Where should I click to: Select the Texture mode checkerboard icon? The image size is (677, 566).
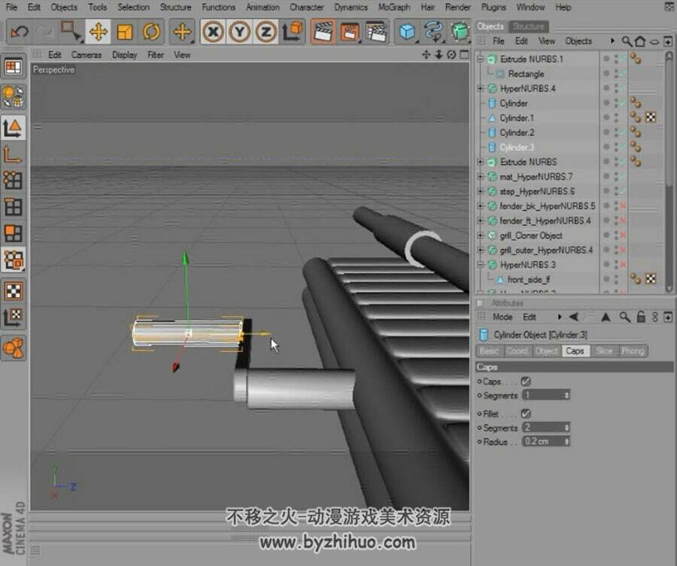click(13, 291)
